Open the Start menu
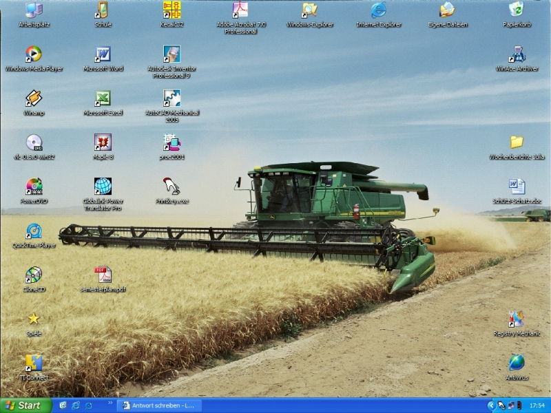 pyautogui.click(x=25, y=405)
